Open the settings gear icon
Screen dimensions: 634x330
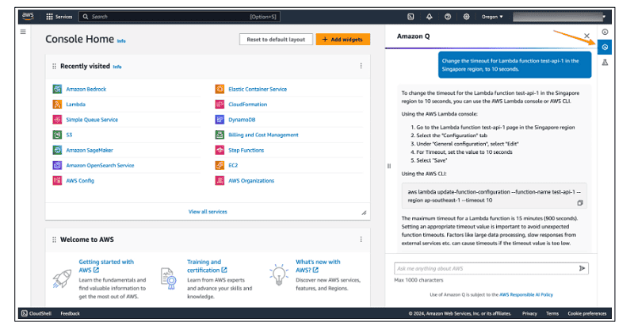[x=466, y=17]
